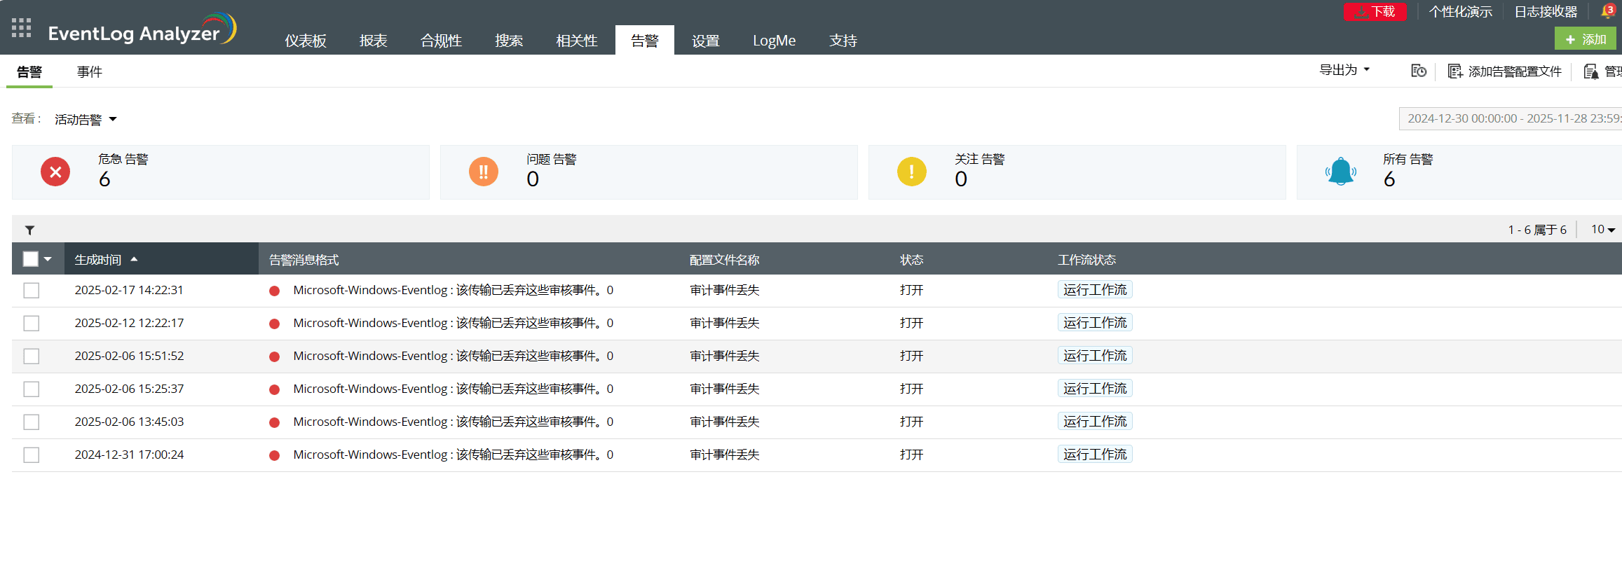Click the notification bell with badge
The height and width of the screenshot is (582, 1622).
(1607, 11)
